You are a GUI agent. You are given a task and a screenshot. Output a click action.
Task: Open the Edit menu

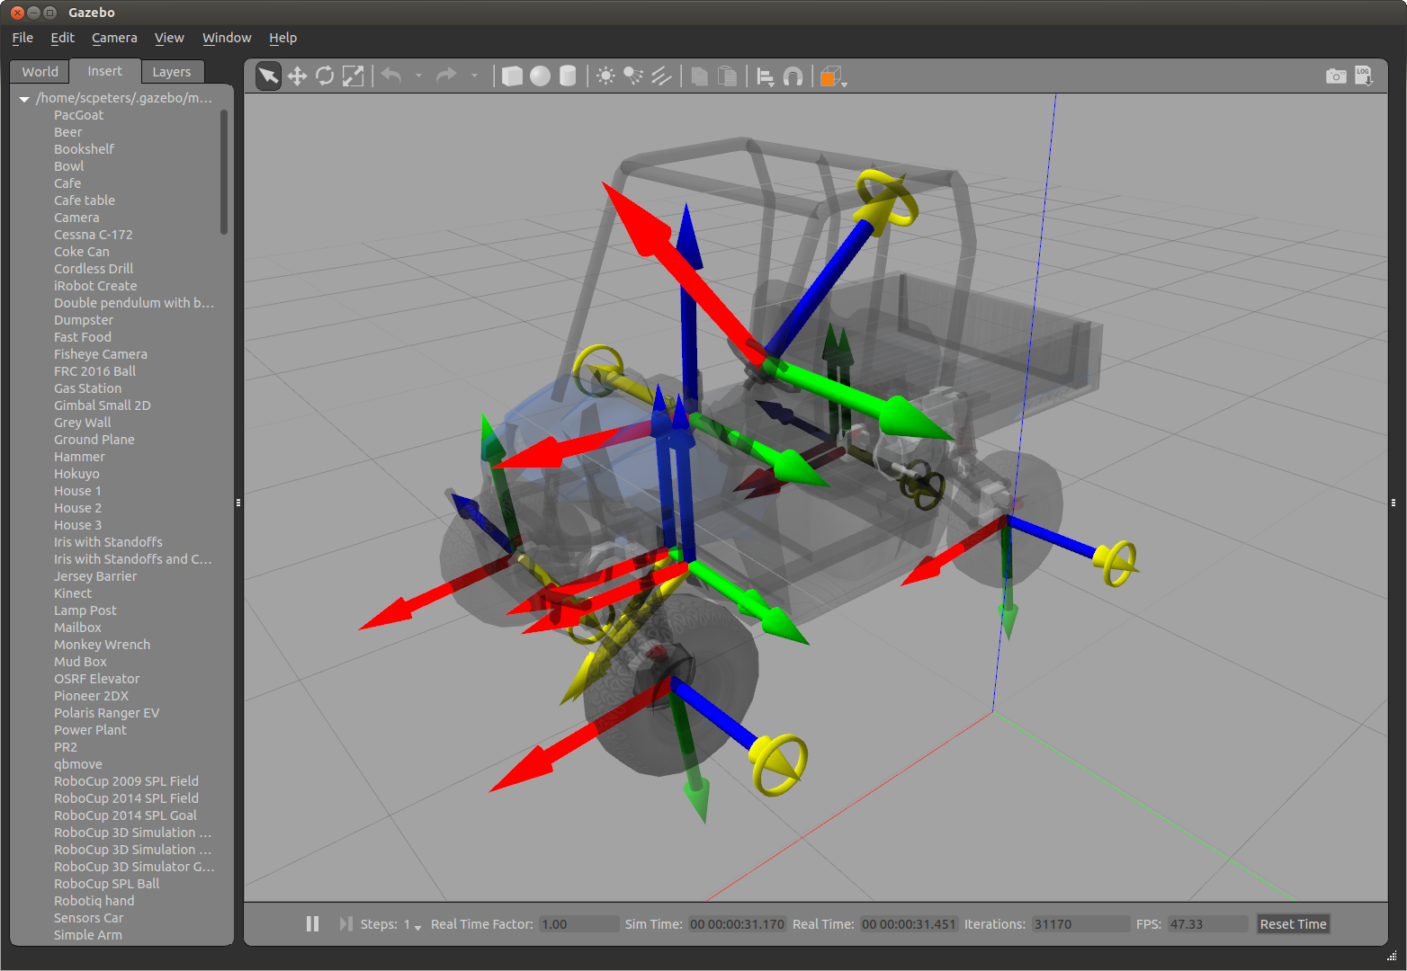click(62, 38)
